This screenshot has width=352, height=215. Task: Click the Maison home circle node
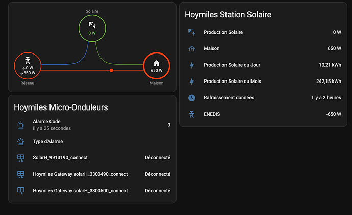(157, 66)
